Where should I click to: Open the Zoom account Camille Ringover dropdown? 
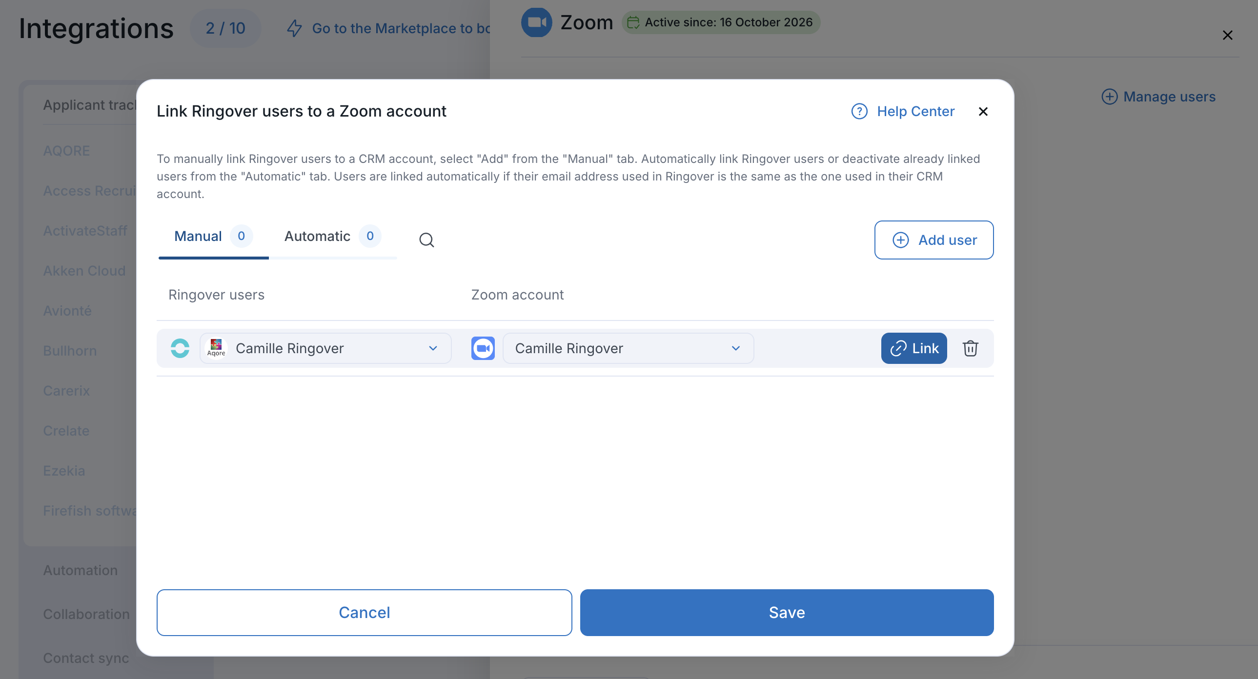pos(628,348)
